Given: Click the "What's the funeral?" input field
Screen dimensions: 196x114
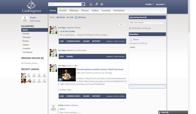Looking at the screenshot, I should (x=146, y=23).
